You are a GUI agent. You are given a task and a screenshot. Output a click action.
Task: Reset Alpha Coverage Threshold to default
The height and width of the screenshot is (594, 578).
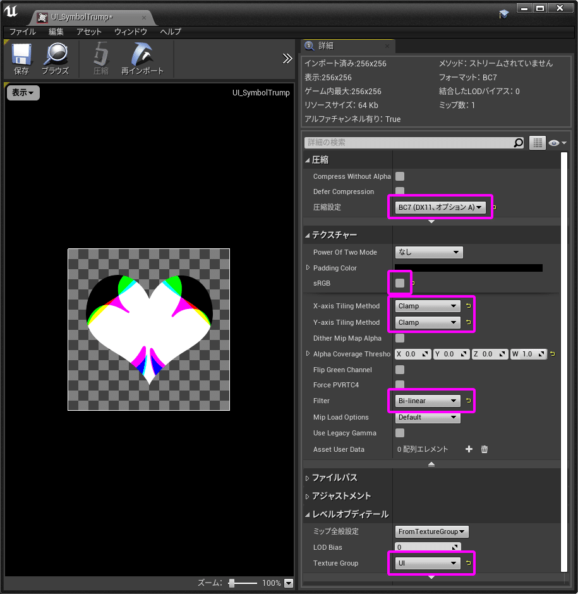553,354
